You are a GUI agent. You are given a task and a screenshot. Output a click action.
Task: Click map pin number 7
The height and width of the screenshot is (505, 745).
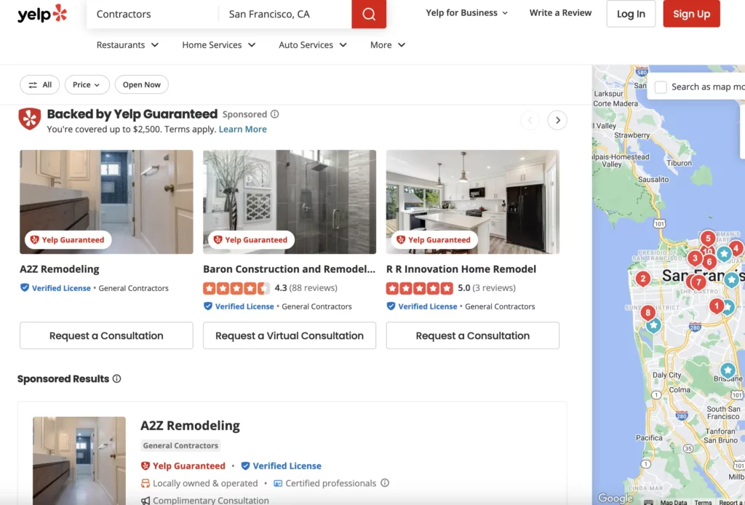[x=698, y=282]
